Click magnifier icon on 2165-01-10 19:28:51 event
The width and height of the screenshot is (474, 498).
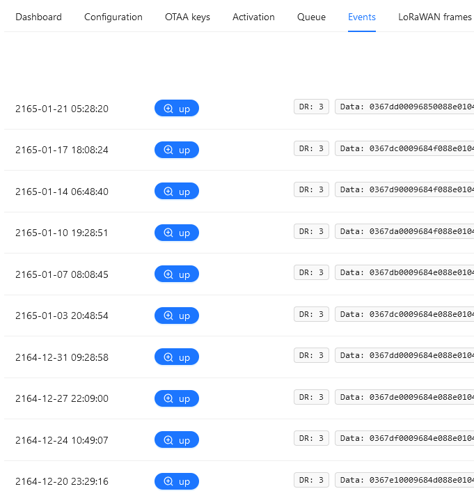click(x=168, y=233)
